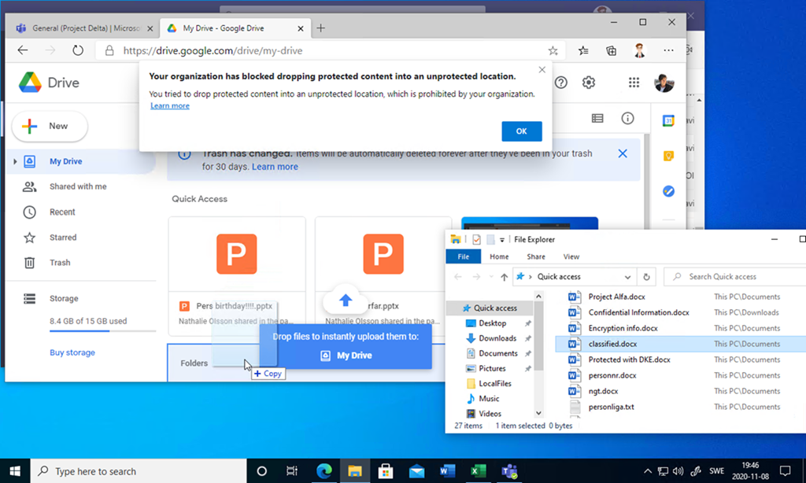Open the Google apps grid launcher
Image resolution: width=806 pixels, height=483 pixels.
pyautogui.click(x=634, y=83)
